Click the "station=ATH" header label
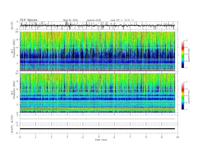This screenshot has height=154, width=200. tap(94, 20)
